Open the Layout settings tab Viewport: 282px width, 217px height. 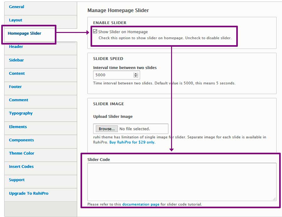[x=16, y=20]
